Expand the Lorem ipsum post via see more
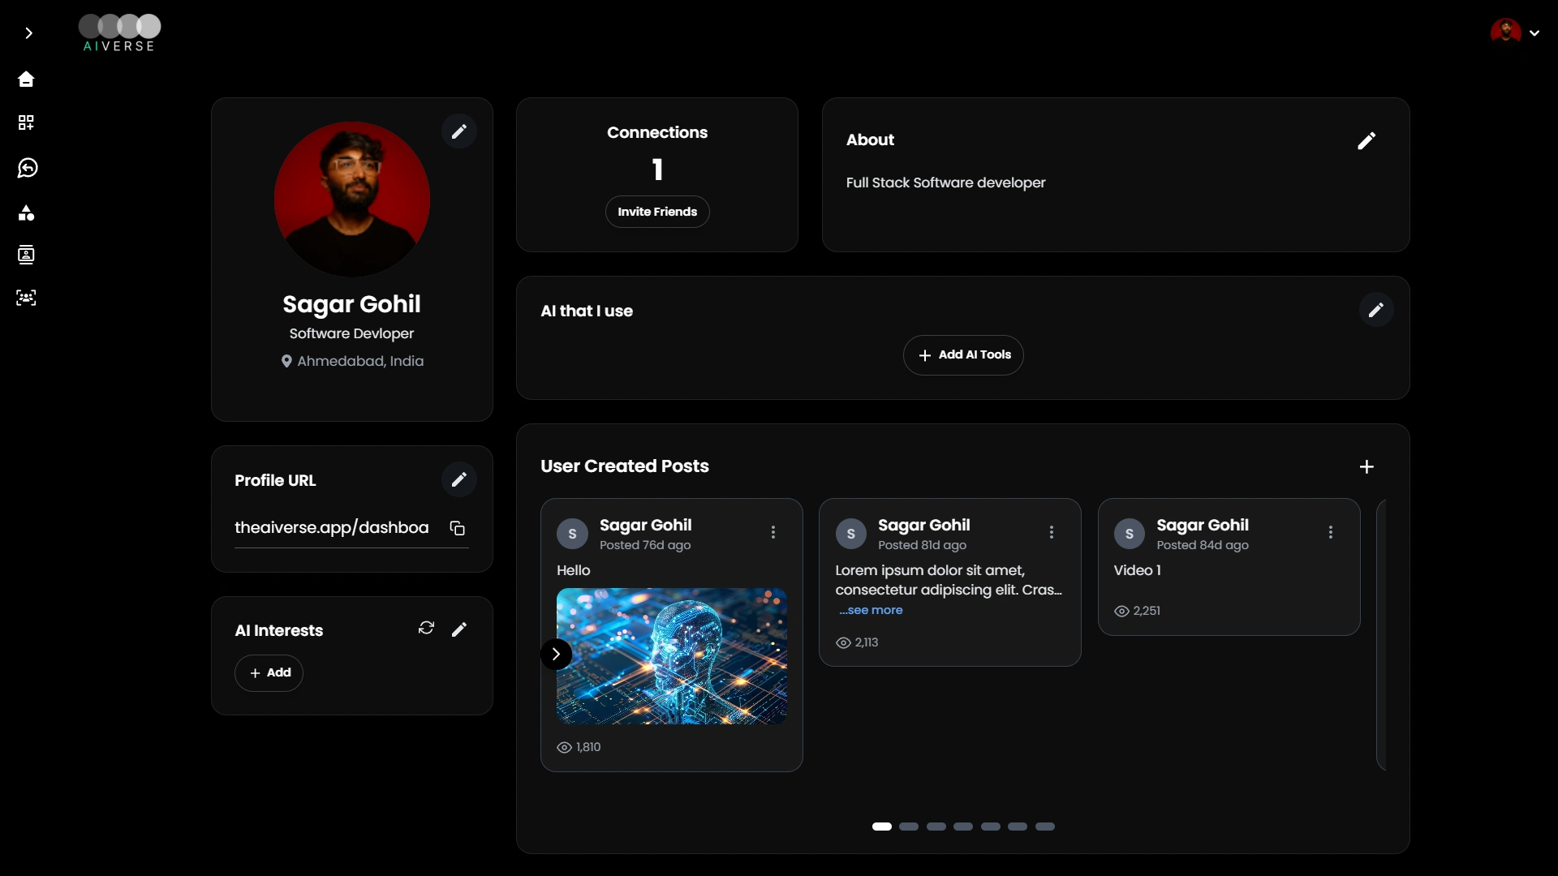Screen dimensions: 1558x876 coord(872,610)
